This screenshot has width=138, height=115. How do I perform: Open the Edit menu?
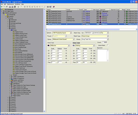click(x=5, y=4)
